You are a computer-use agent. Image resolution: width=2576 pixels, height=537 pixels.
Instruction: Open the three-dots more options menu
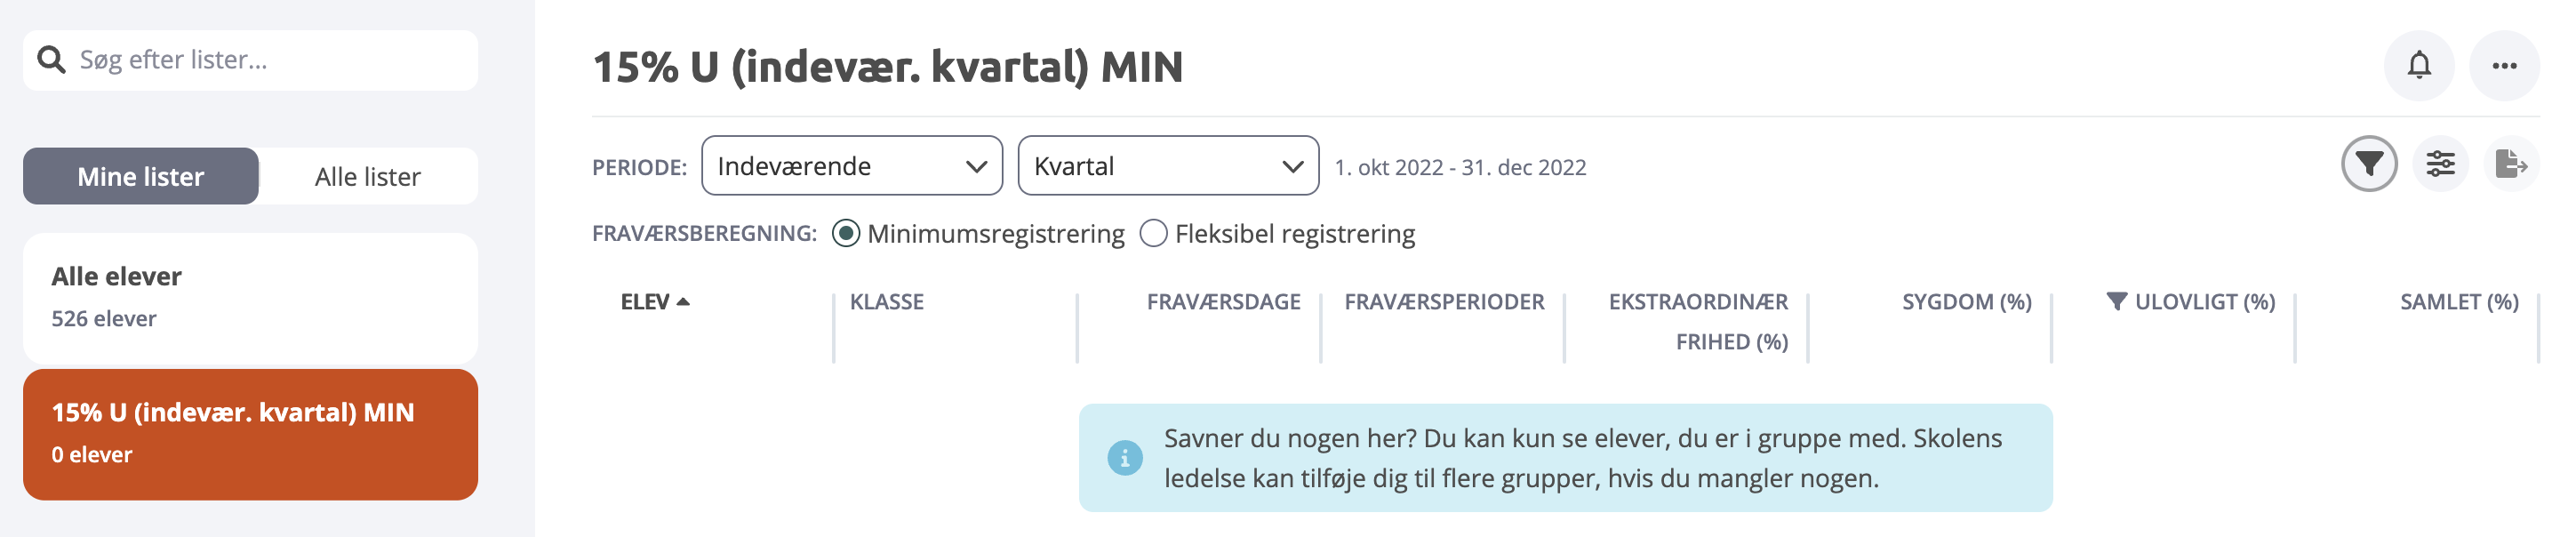2504,65
